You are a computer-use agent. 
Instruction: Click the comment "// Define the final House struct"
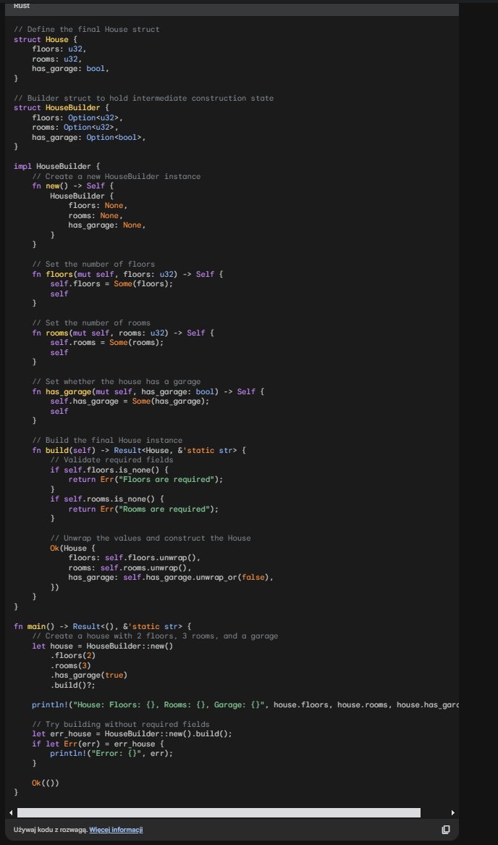tap(87, 29)
